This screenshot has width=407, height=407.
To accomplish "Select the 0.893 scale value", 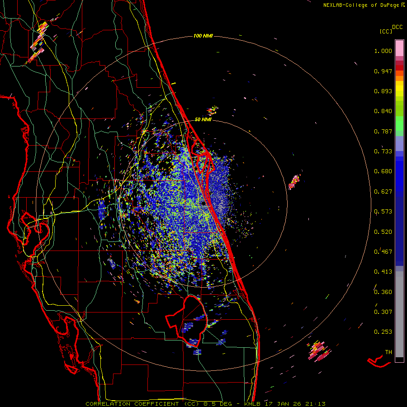I will 383,91.
